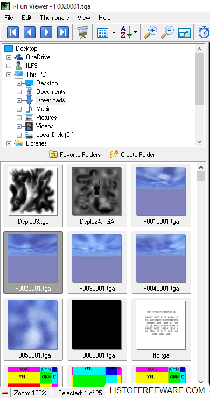Click the folder tree scroll up arrow
Image resolution: width=210 pixels, height=398 pixels.
coord(200,49)
